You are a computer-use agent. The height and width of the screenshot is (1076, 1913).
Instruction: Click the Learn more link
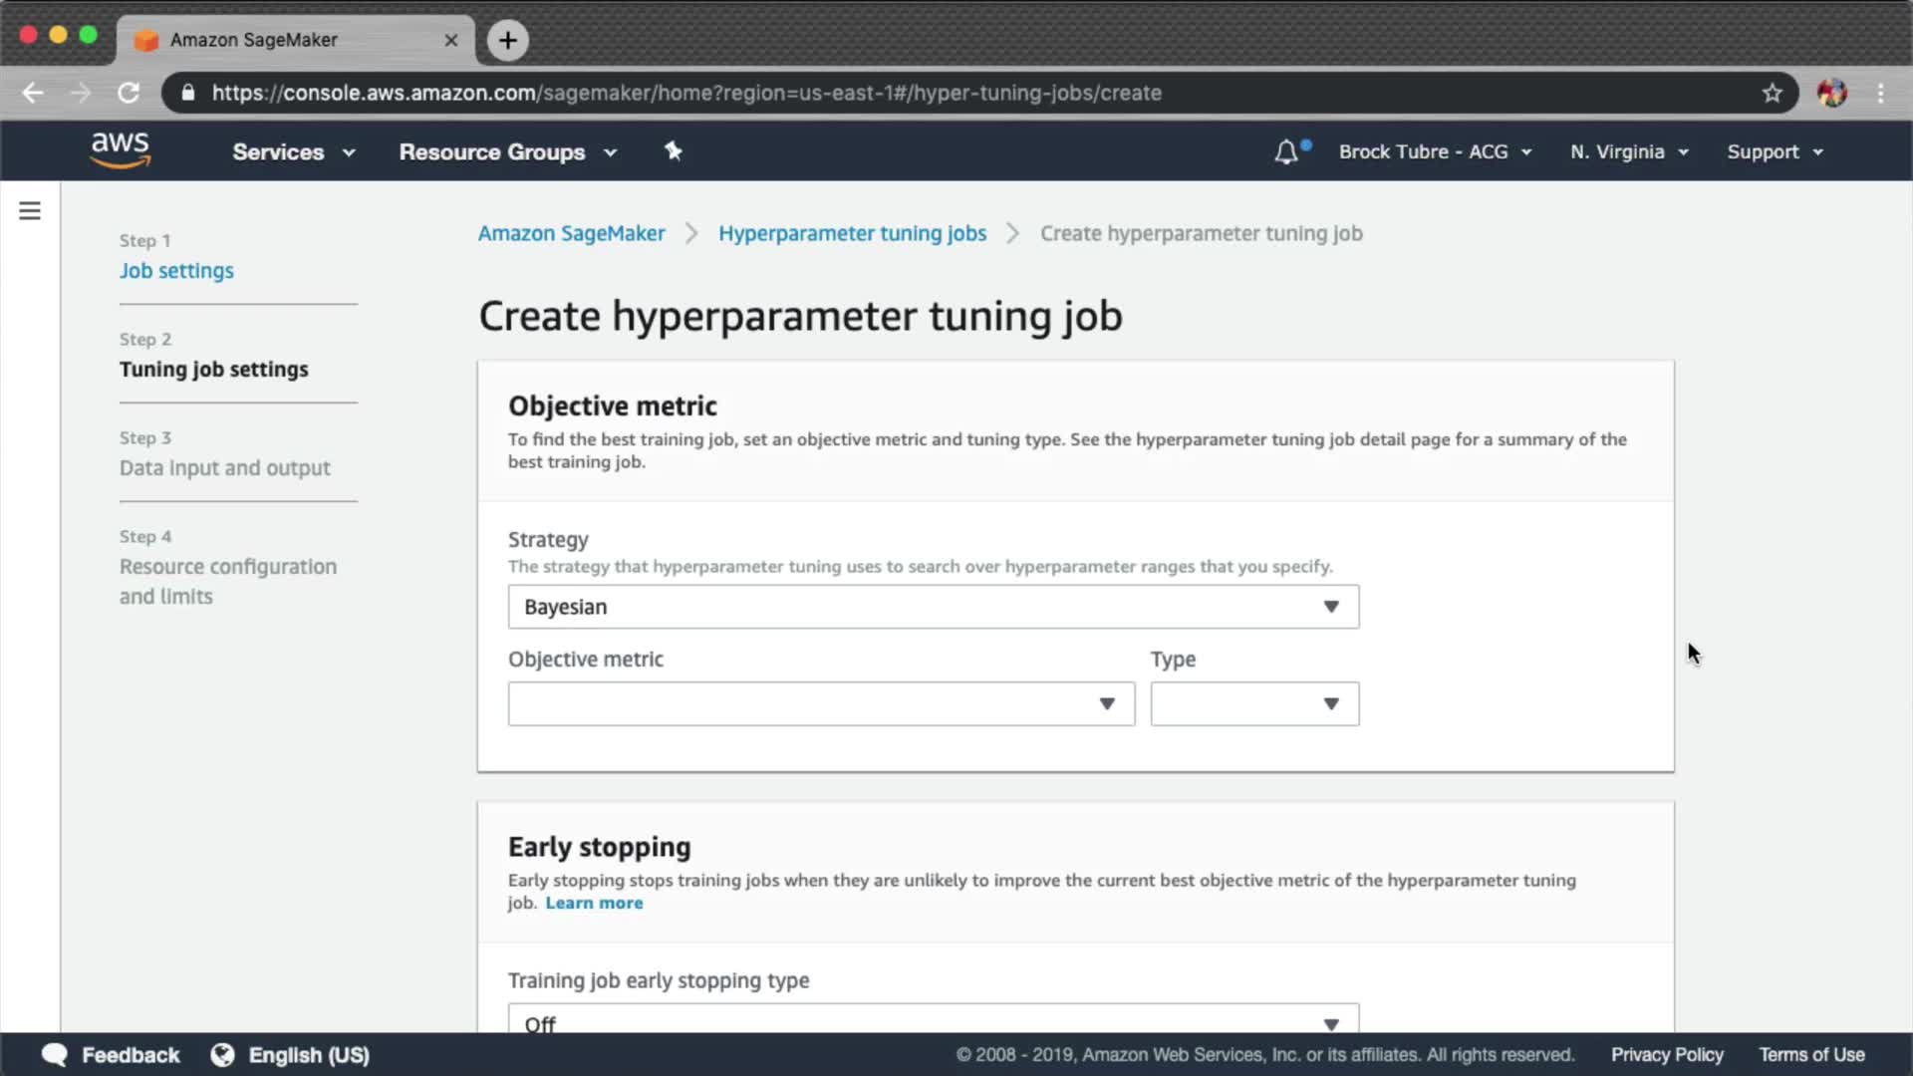594,903
